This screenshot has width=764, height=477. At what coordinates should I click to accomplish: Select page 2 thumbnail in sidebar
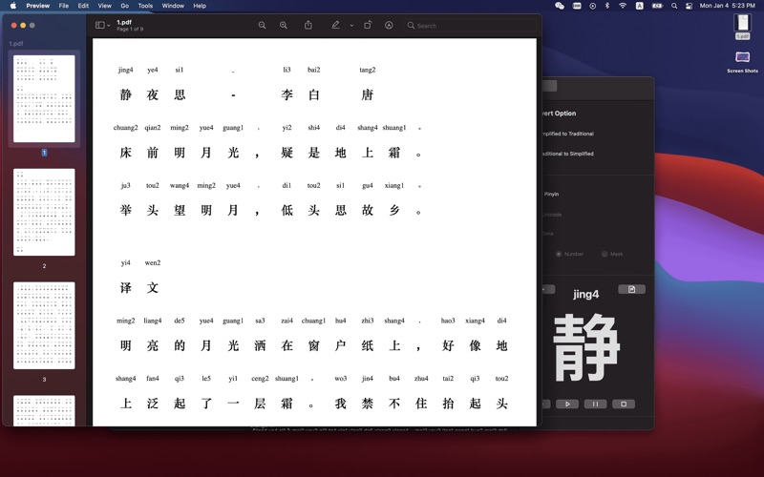coord(44,213)
